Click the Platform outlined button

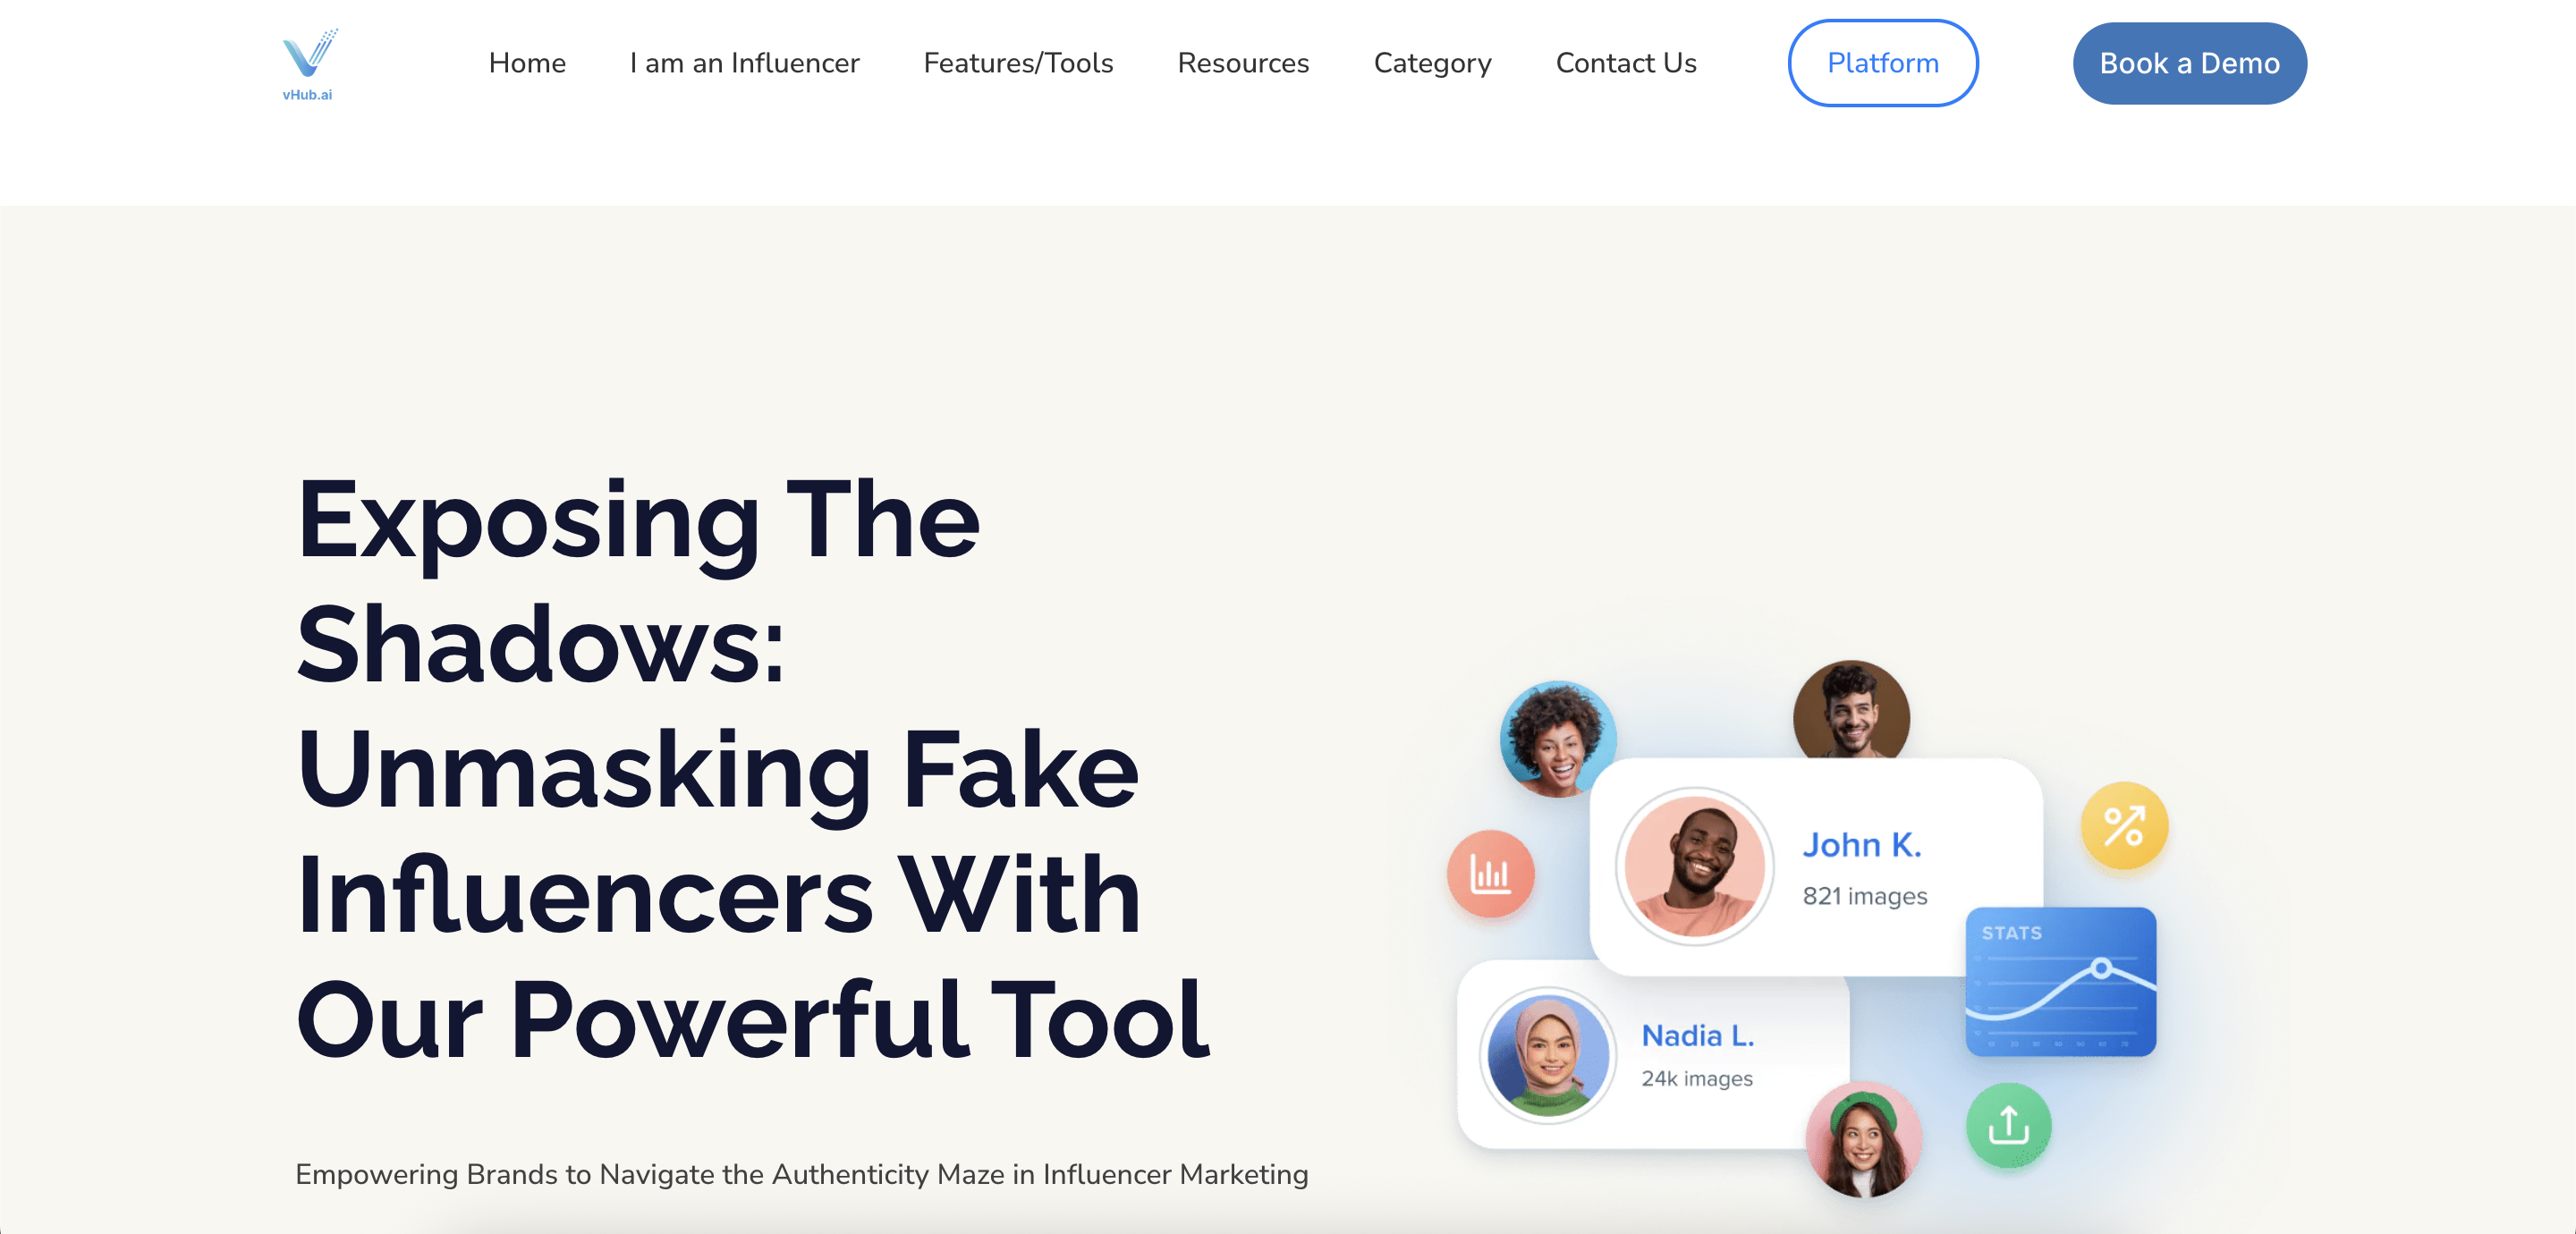(x=1882, y=63)
